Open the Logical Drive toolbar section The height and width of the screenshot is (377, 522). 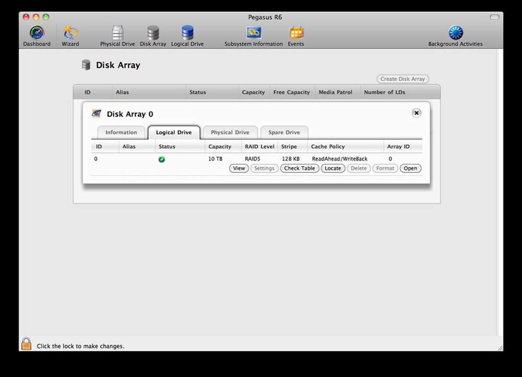[x=187, y=36]
